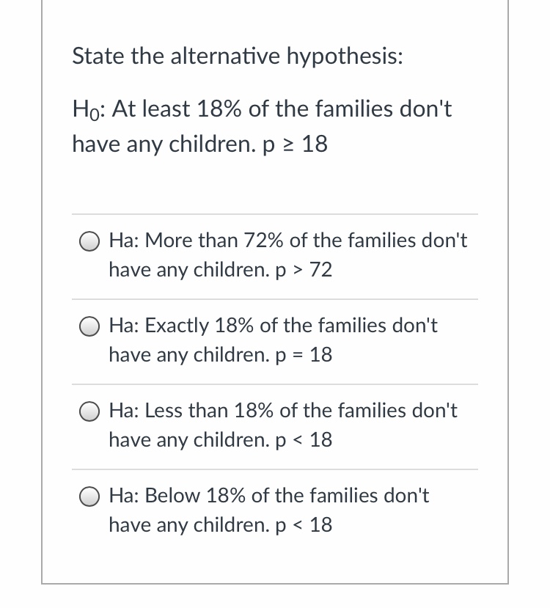Click the "p ≥ 18" null hypothesis expression
This screenshot has width=550, height=608.
coord(294,144)
